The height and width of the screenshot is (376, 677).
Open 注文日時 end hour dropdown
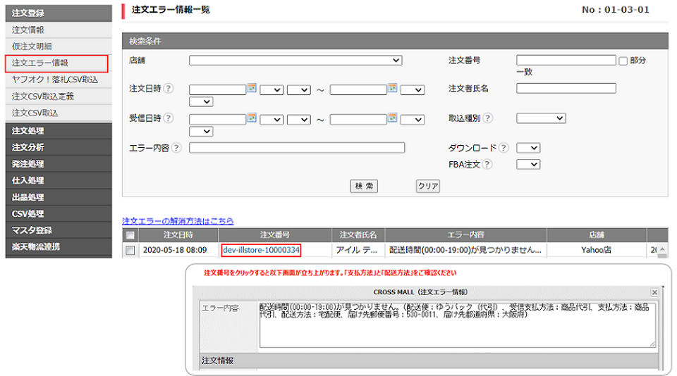[413, 89]
